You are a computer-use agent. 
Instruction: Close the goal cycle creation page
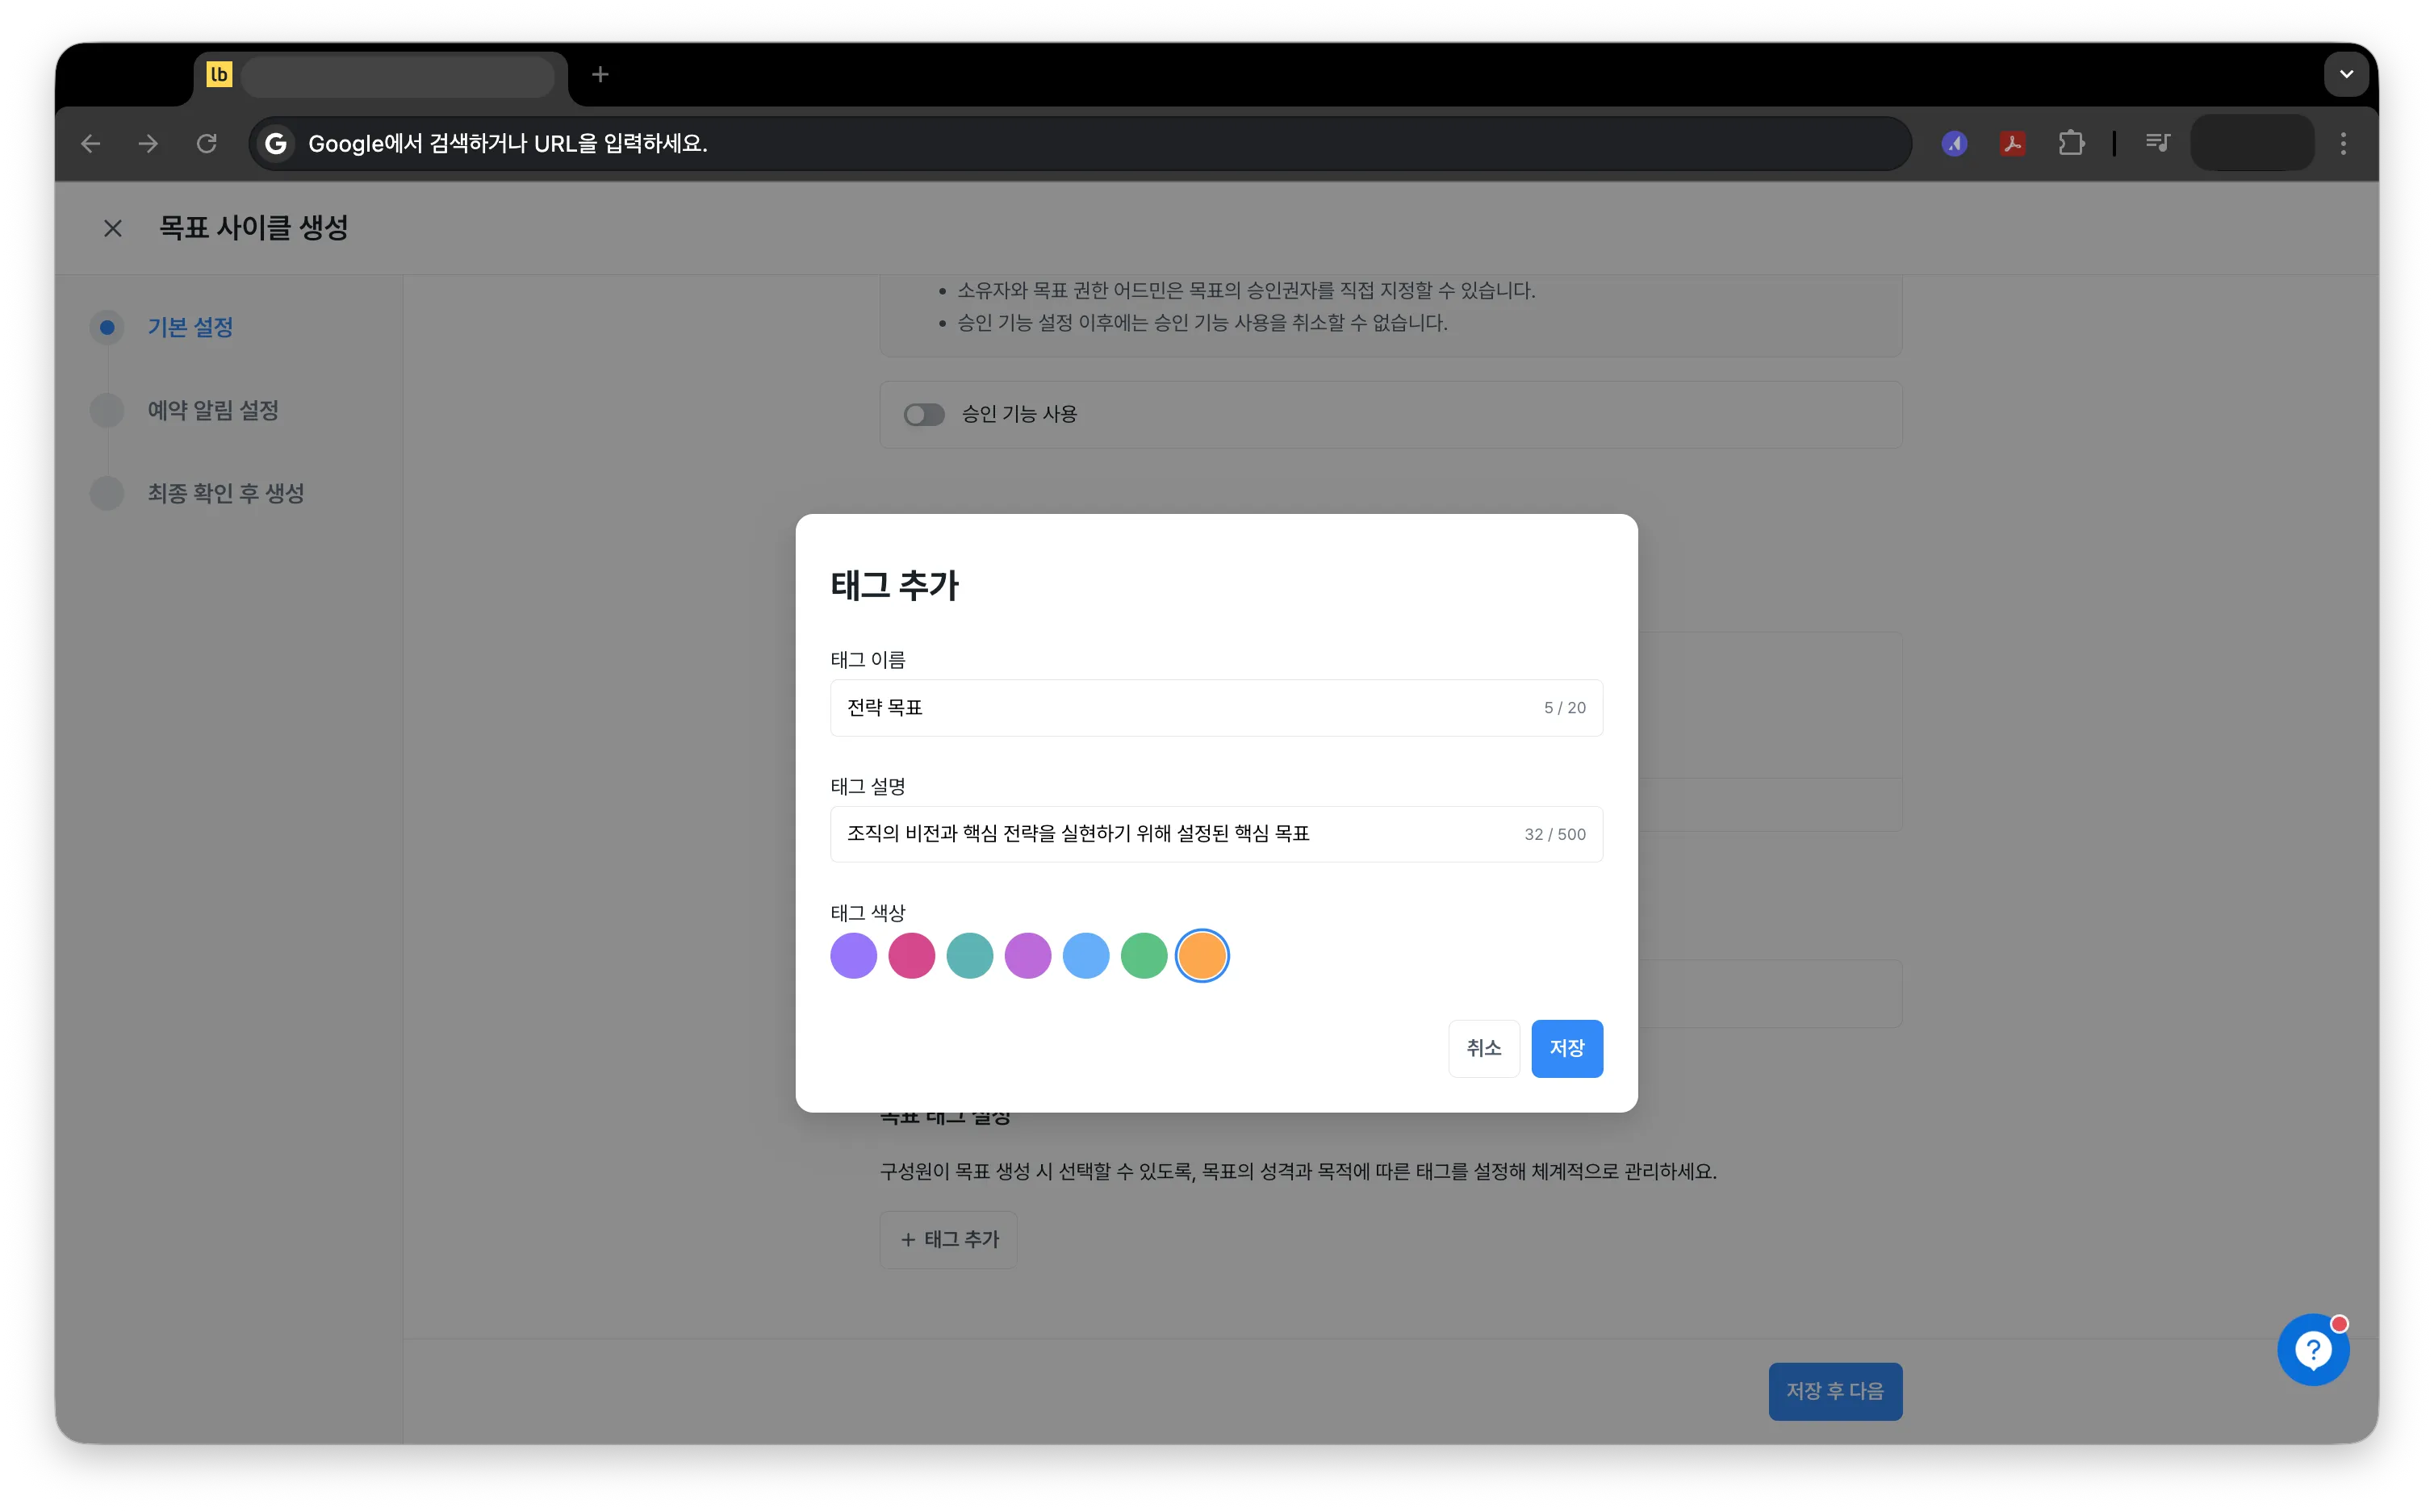pyautogui.click(x=113, y=228)
